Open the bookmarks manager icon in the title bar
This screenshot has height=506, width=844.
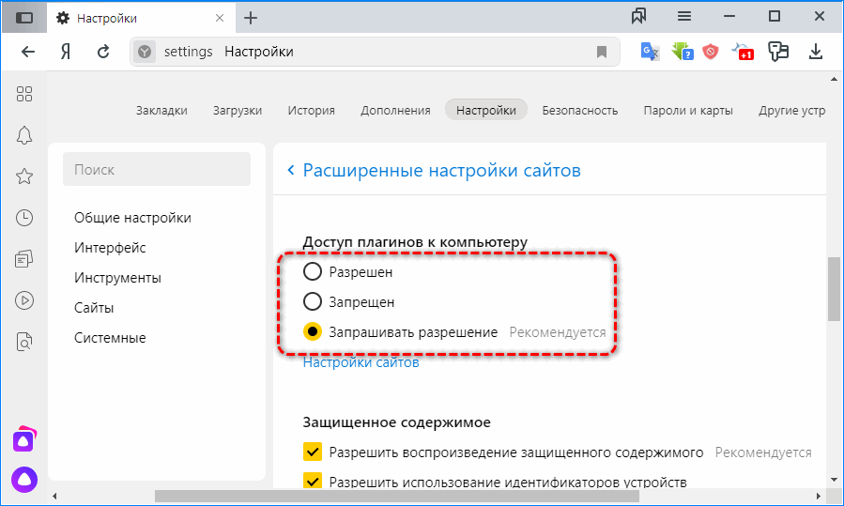pyautogui.click(x=639, y=16)
